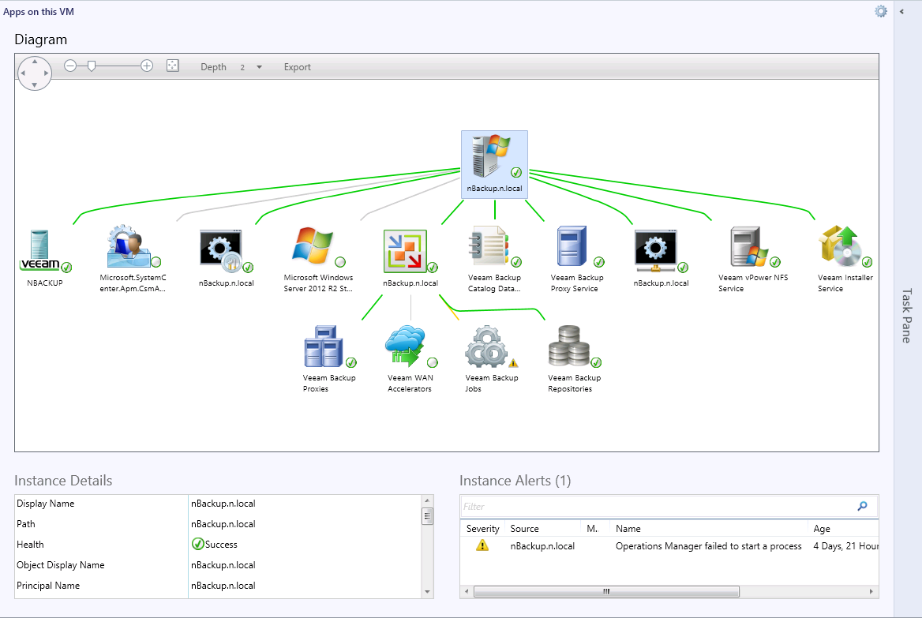Click the Export button
922x618 pixels.
(x=298, y=67)
